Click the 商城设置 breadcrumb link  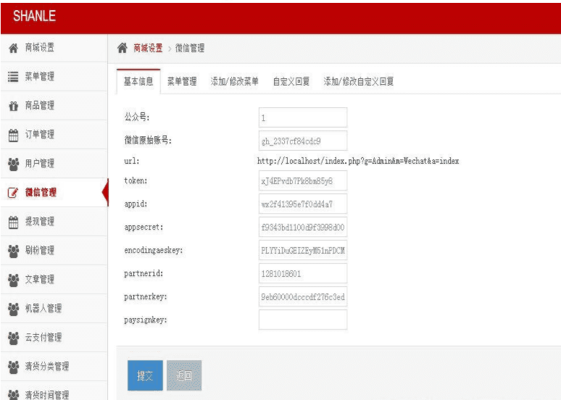pyautogui.click(x=148, y=48)
